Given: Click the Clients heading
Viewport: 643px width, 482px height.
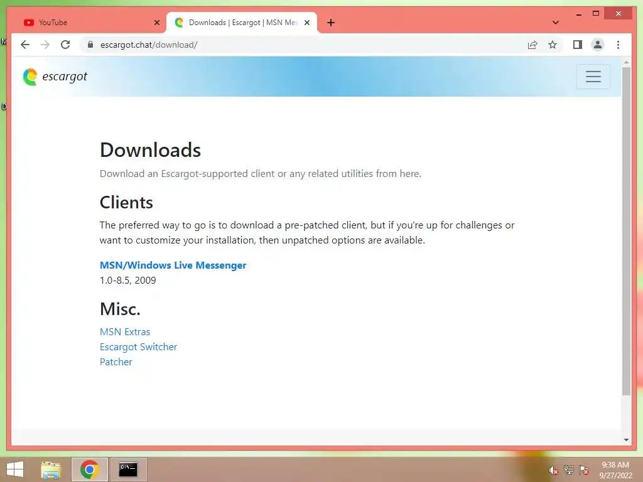Looking at the screenshot, I should (126, 203).
